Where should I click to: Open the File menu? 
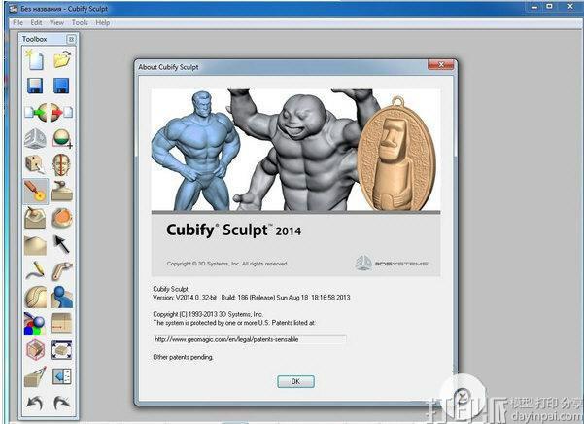tap(17, 22)
